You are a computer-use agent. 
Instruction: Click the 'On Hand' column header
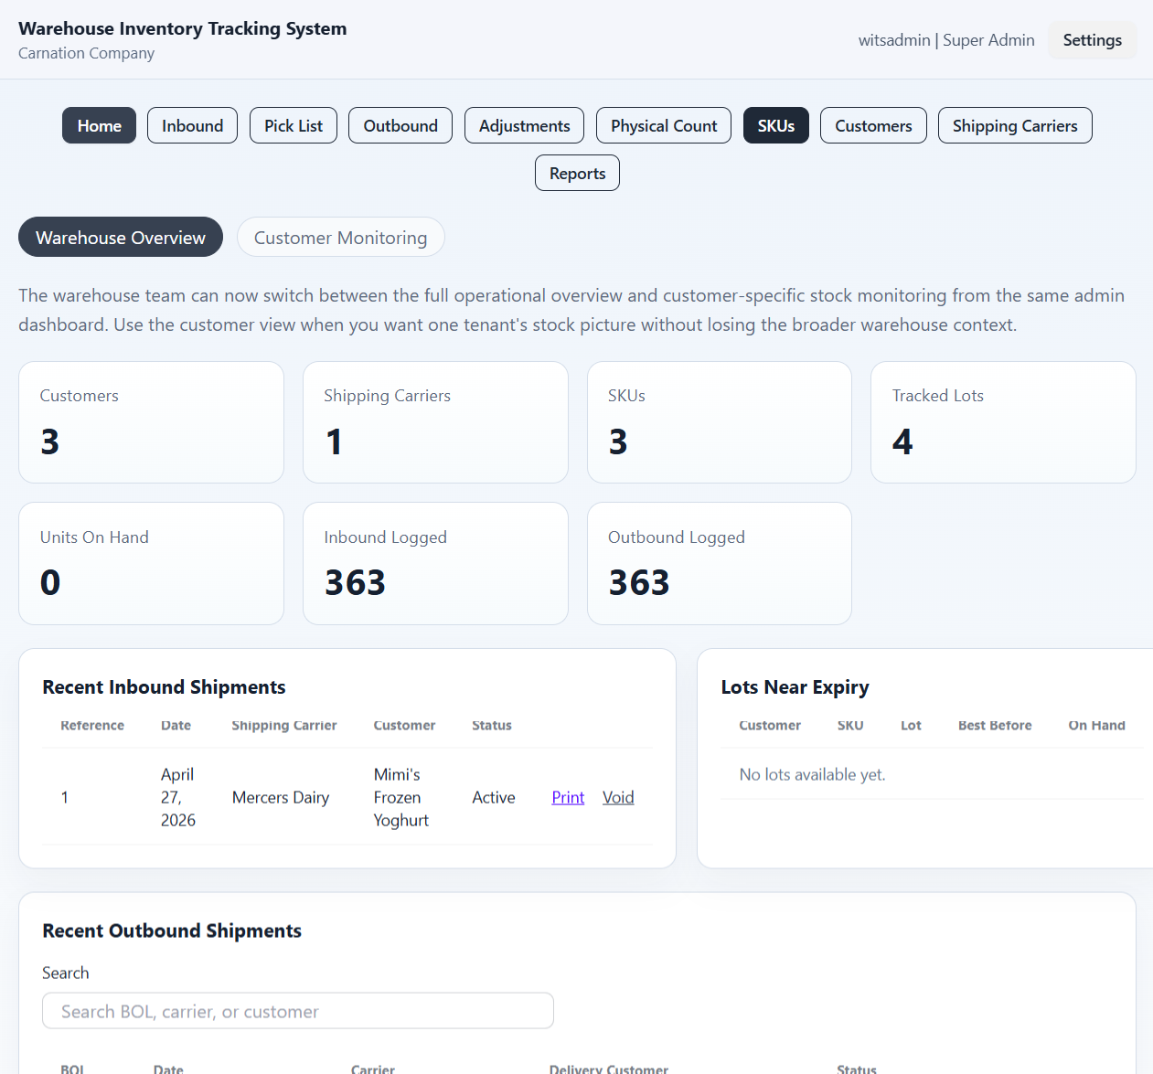[1096, 725]
